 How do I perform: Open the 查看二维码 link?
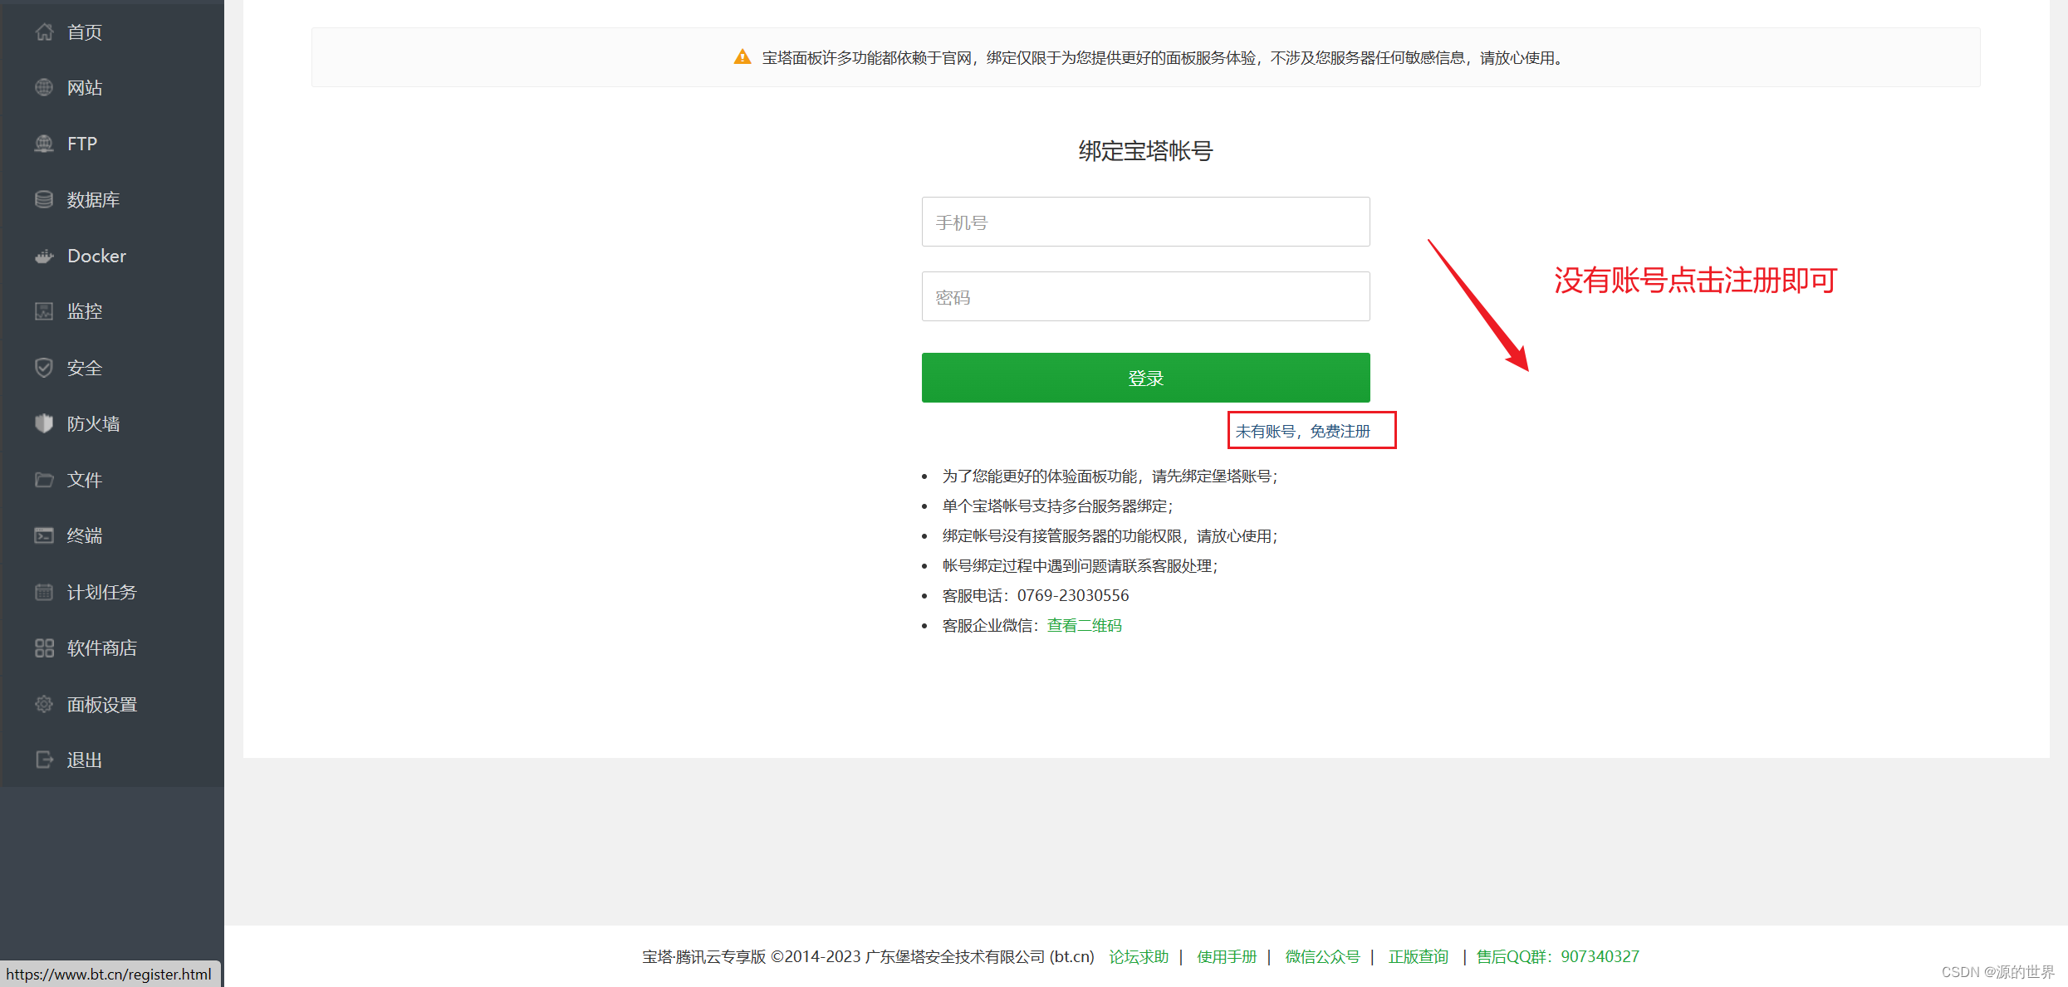tap(1084, 625)
